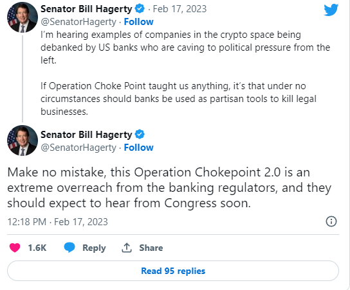Open the 1.6K likes count
This screenshot has width=350, height=290.
coord(37,248)
